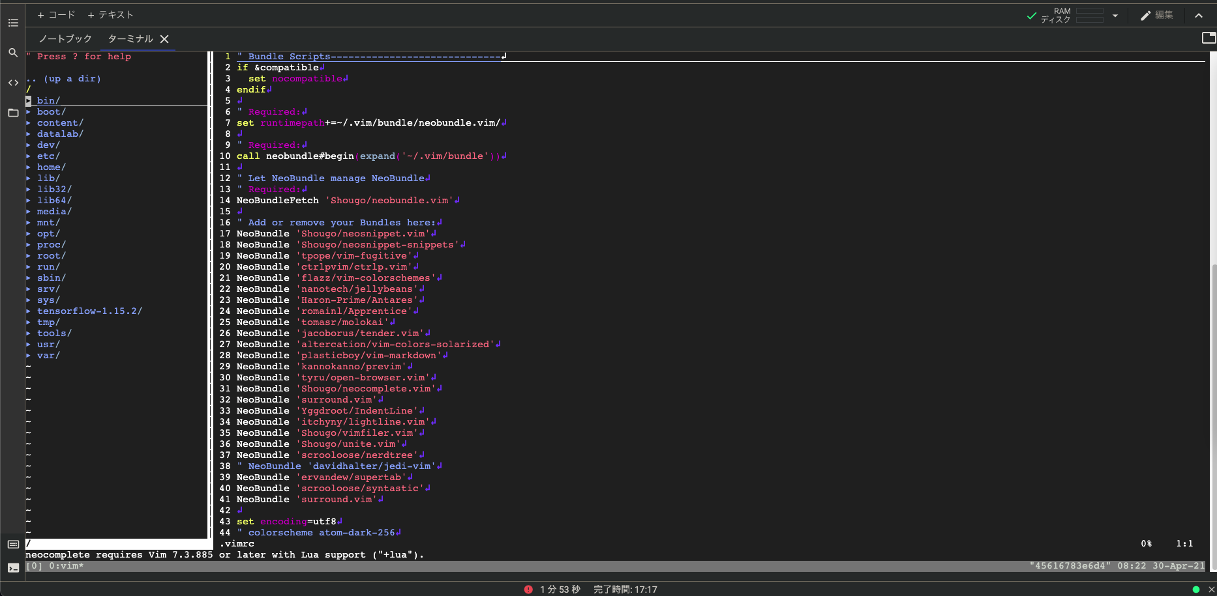Open the RAM/disk connection dropdown arrow
This screenshot has width=1217, height=596.
click(x=1115, y=16)
